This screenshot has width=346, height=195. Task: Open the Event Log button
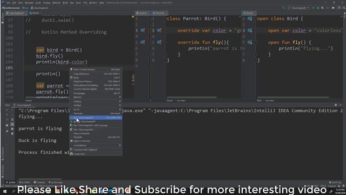(335, 183)
